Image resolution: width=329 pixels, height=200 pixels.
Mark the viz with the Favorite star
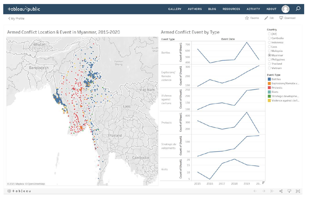pos(247,18)
